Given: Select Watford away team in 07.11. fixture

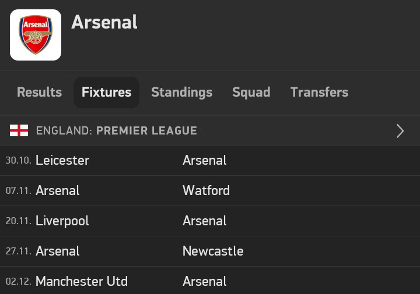Looking at the screenshot, I should (x=206, y=190).
